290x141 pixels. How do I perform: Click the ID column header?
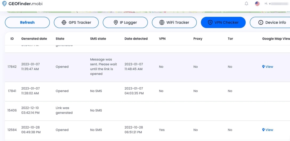point(12,39)
